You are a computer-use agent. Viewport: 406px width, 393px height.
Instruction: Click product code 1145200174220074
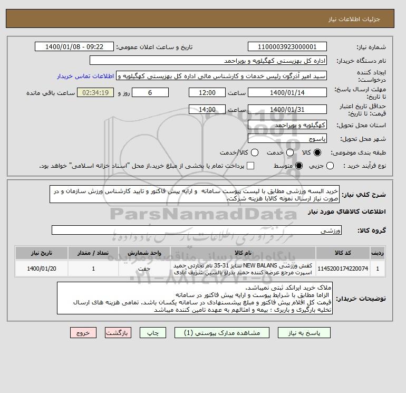[343, 269]
